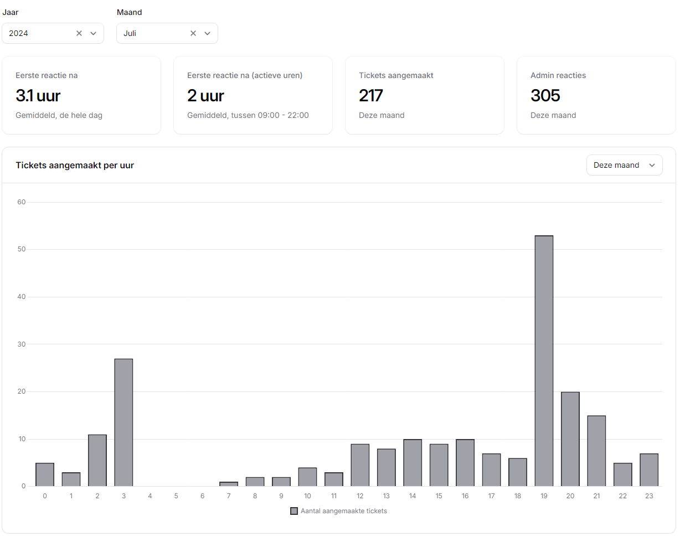Viewport: 680px width, 542px height.
Task: Click the bar for hour 21
Action: click(x=596, y=451)
